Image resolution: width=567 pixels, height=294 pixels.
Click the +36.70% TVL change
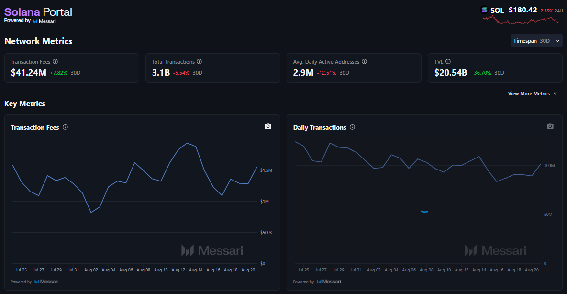[481, 73]
